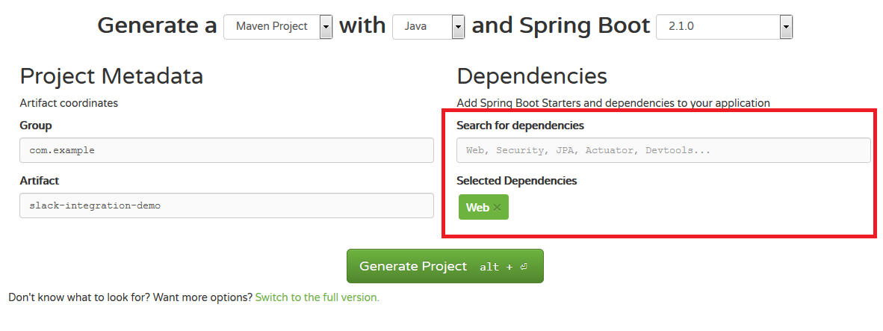Click the Search for dependencies input box
The height and width of the screenshot is (331, 883).
click(x=663, y=150)
